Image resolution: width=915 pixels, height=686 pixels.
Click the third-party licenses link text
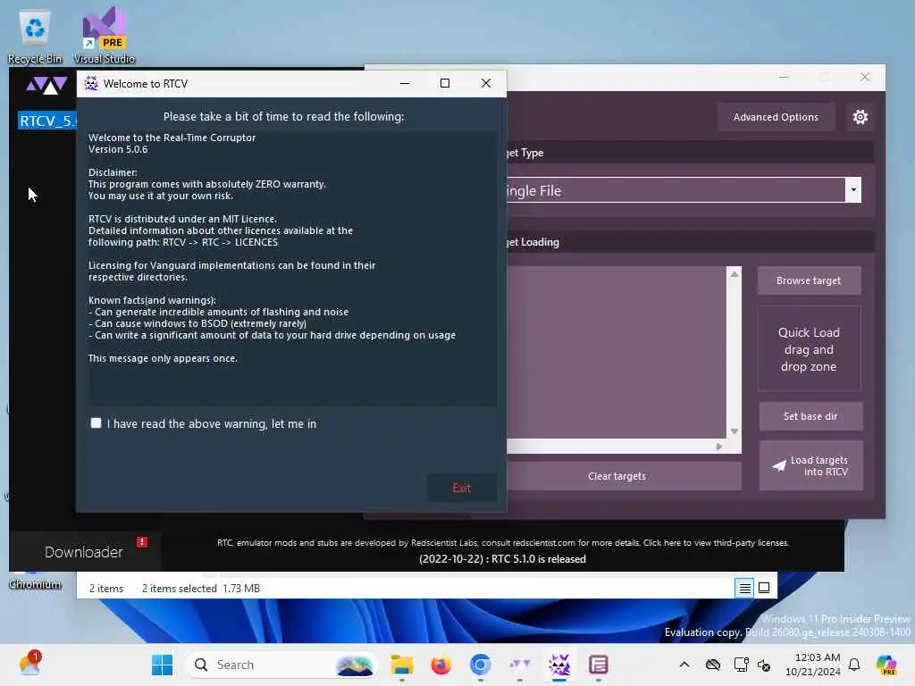pos(716,543)
